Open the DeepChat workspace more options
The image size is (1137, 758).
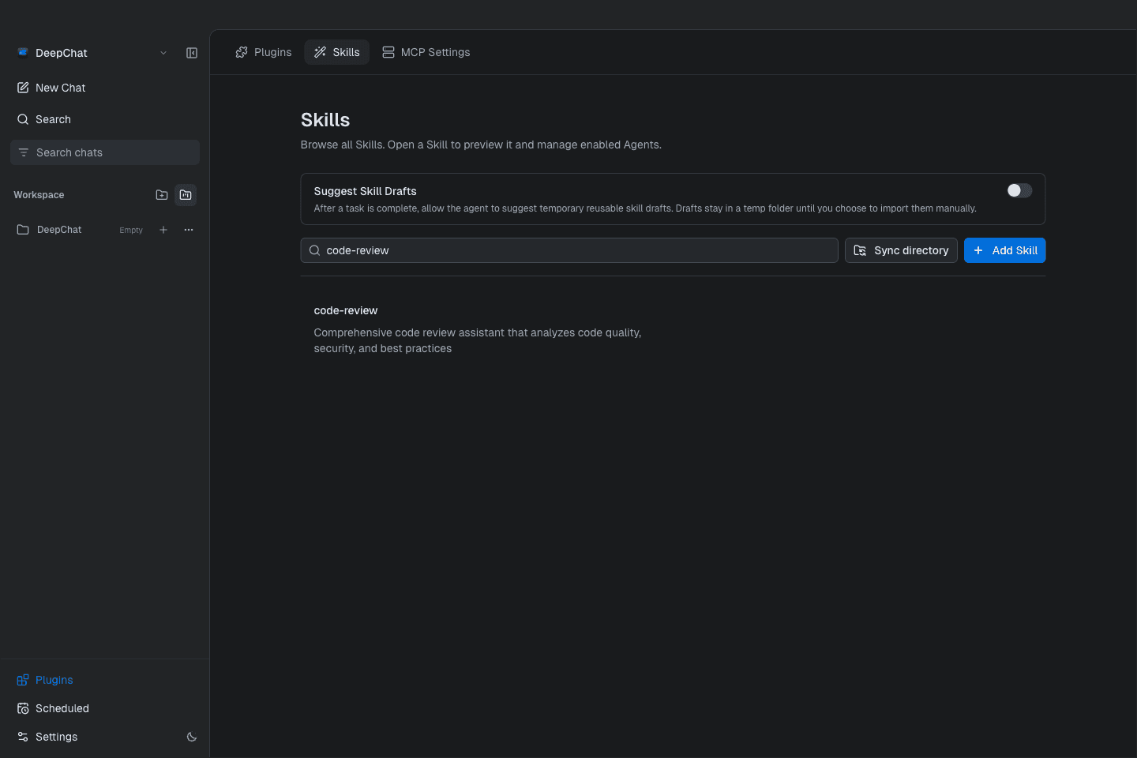[x=189, y=230]
